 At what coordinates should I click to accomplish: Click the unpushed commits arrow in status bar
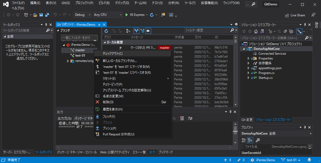point(227,160)
